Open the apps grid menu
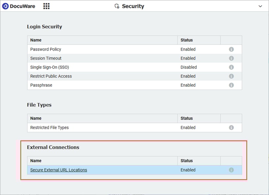This screenshot has width=269, height=195. tap(46, 6)
